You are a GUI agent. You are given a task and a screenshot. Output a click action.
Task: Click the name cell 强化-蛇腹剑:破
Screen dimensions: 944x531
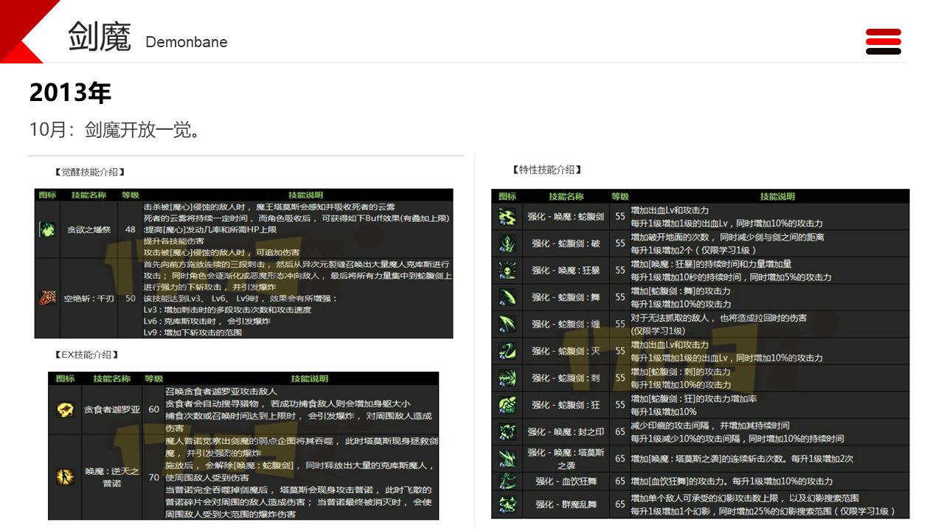pyautogui.click(x=566, y=243)
